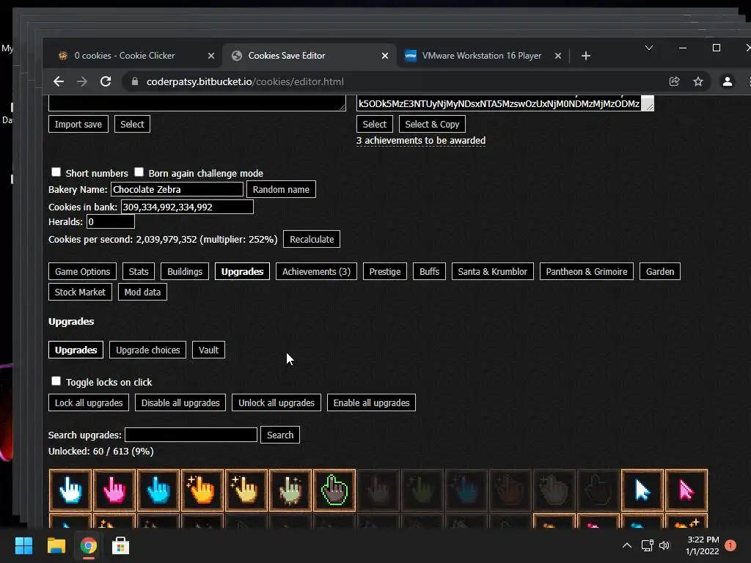The height and width of the screenshot is (563, 751).
Task: Open the Stock Market section
Action: click(x=80, y=292)
